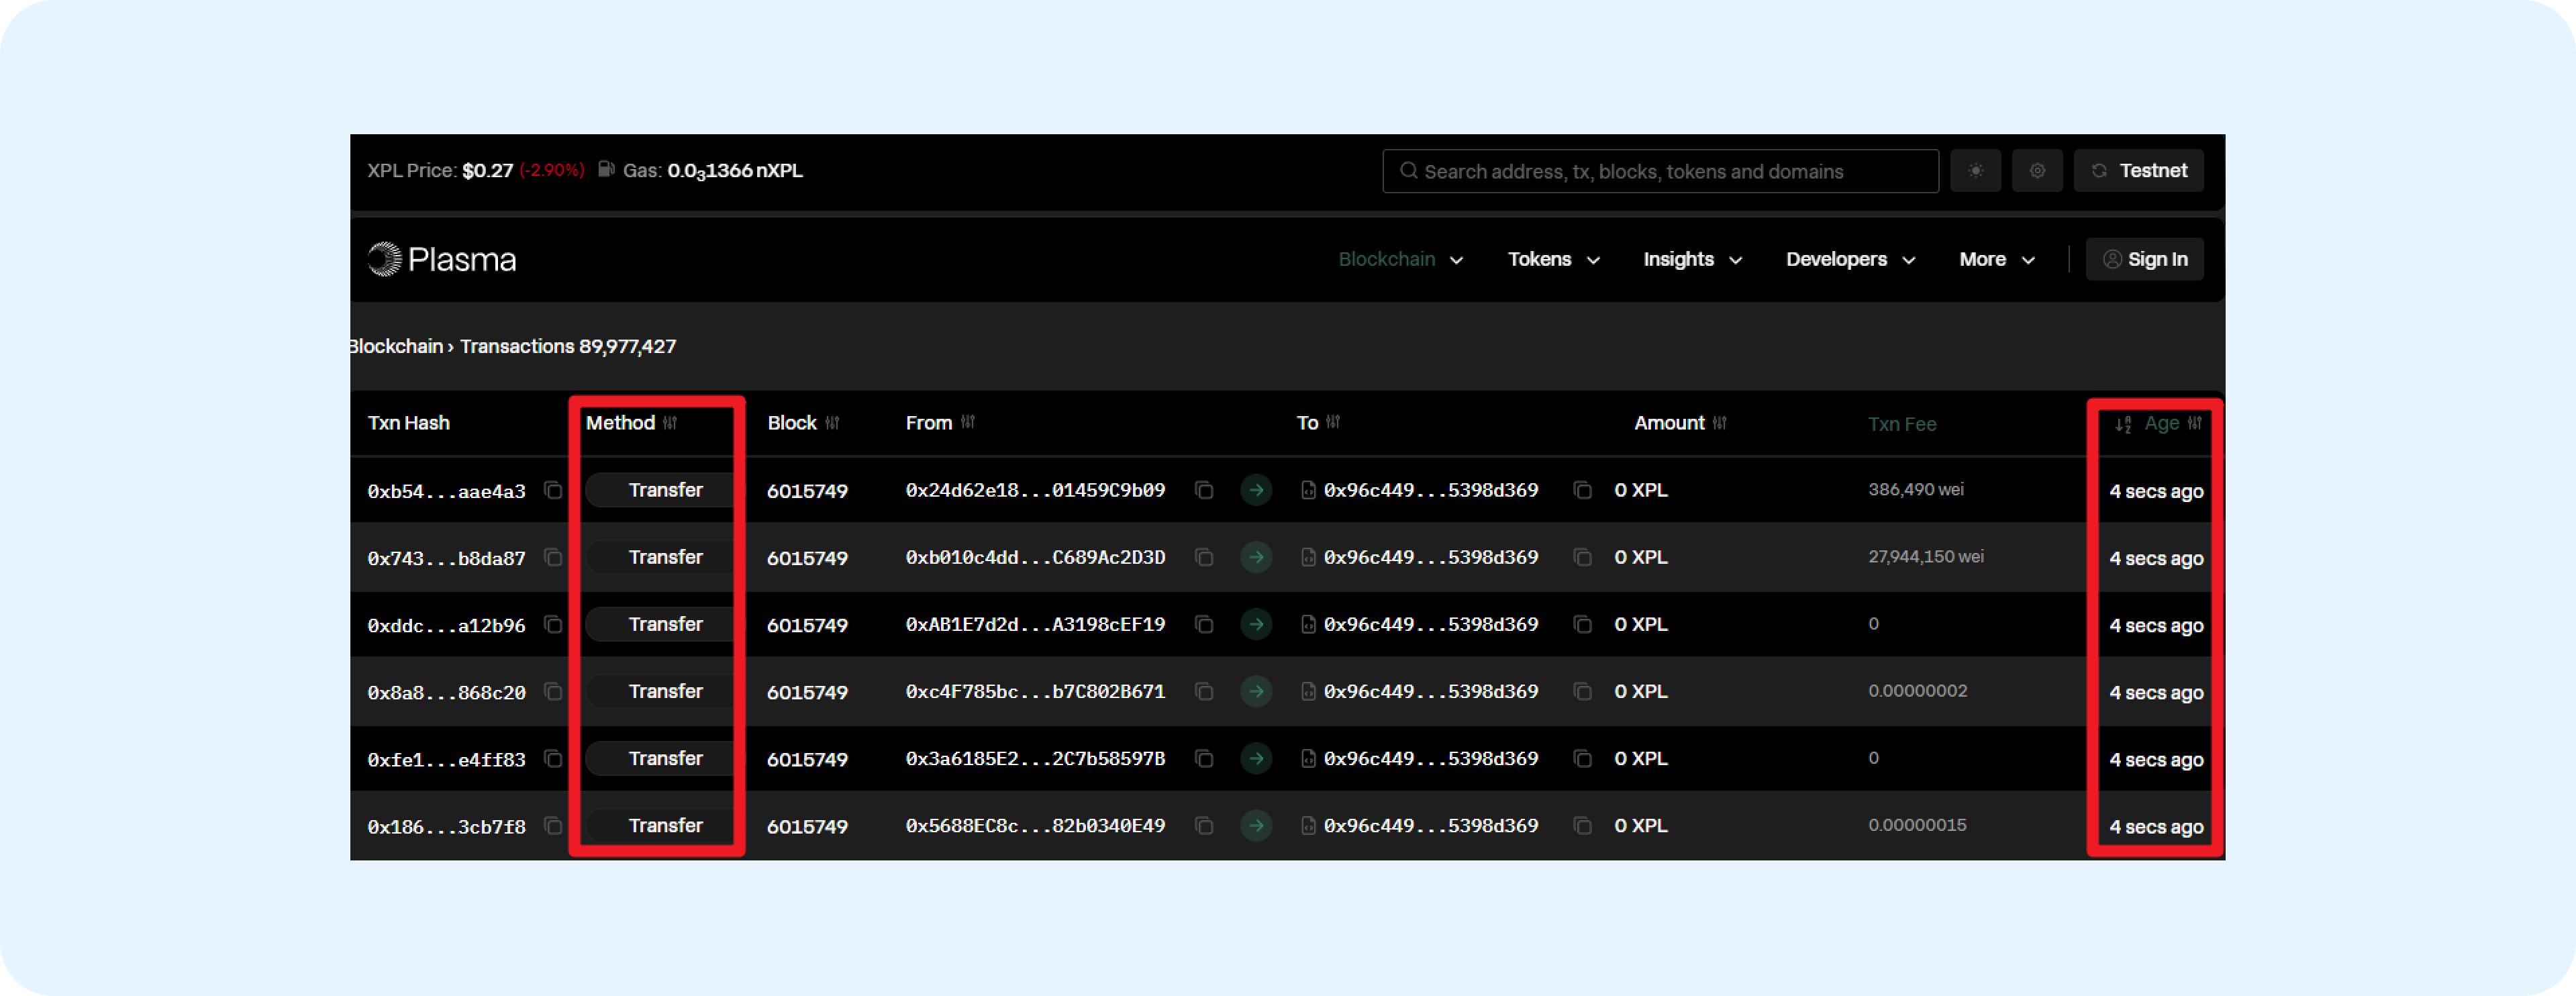Click the search address input field
The height and width of the screenshot is (996, 2576).
point(1660,171)
